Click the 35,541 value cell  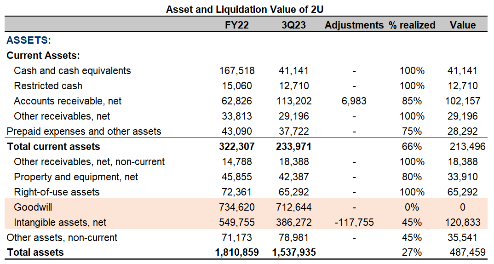(463, 237)
